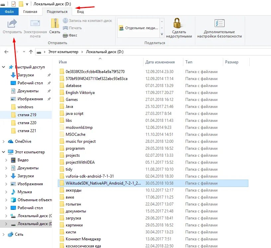Select the projectWithIDEA folder
The image size is (271, 248).
[80, 162]
